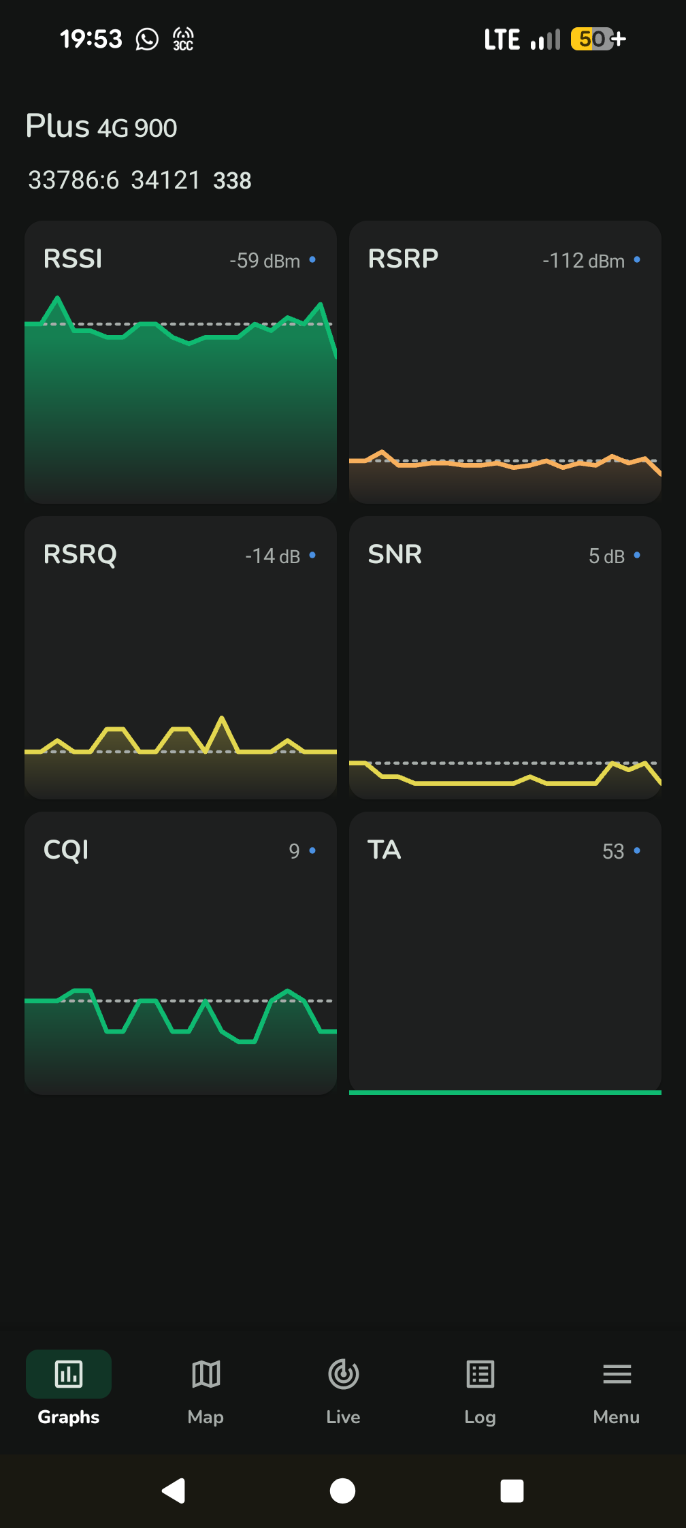Screen dimensions: 686x1528
Task: Tap the WhatsApp status bar icon
Action: click(x=147, y=39)
